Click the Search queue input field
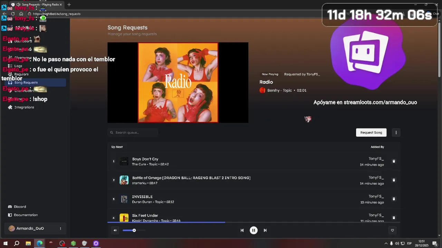The width and height of the screenshot is (442, 248). point(133,133)
